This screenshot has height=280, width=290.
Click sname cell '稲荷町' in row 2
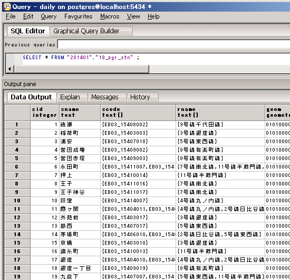click(x=80, y=133)
